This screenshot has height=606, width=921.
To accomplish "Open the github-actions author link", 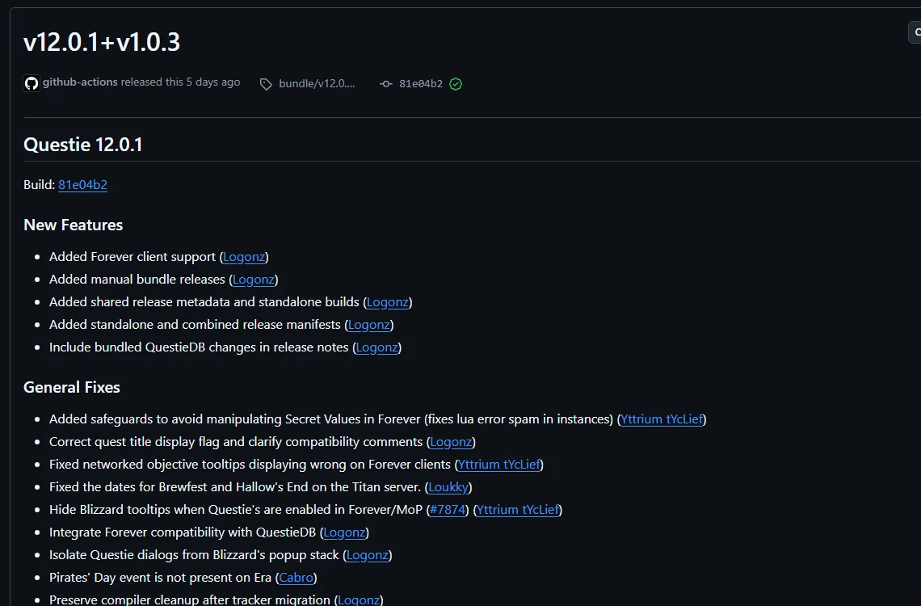I will tap(80, 82).
